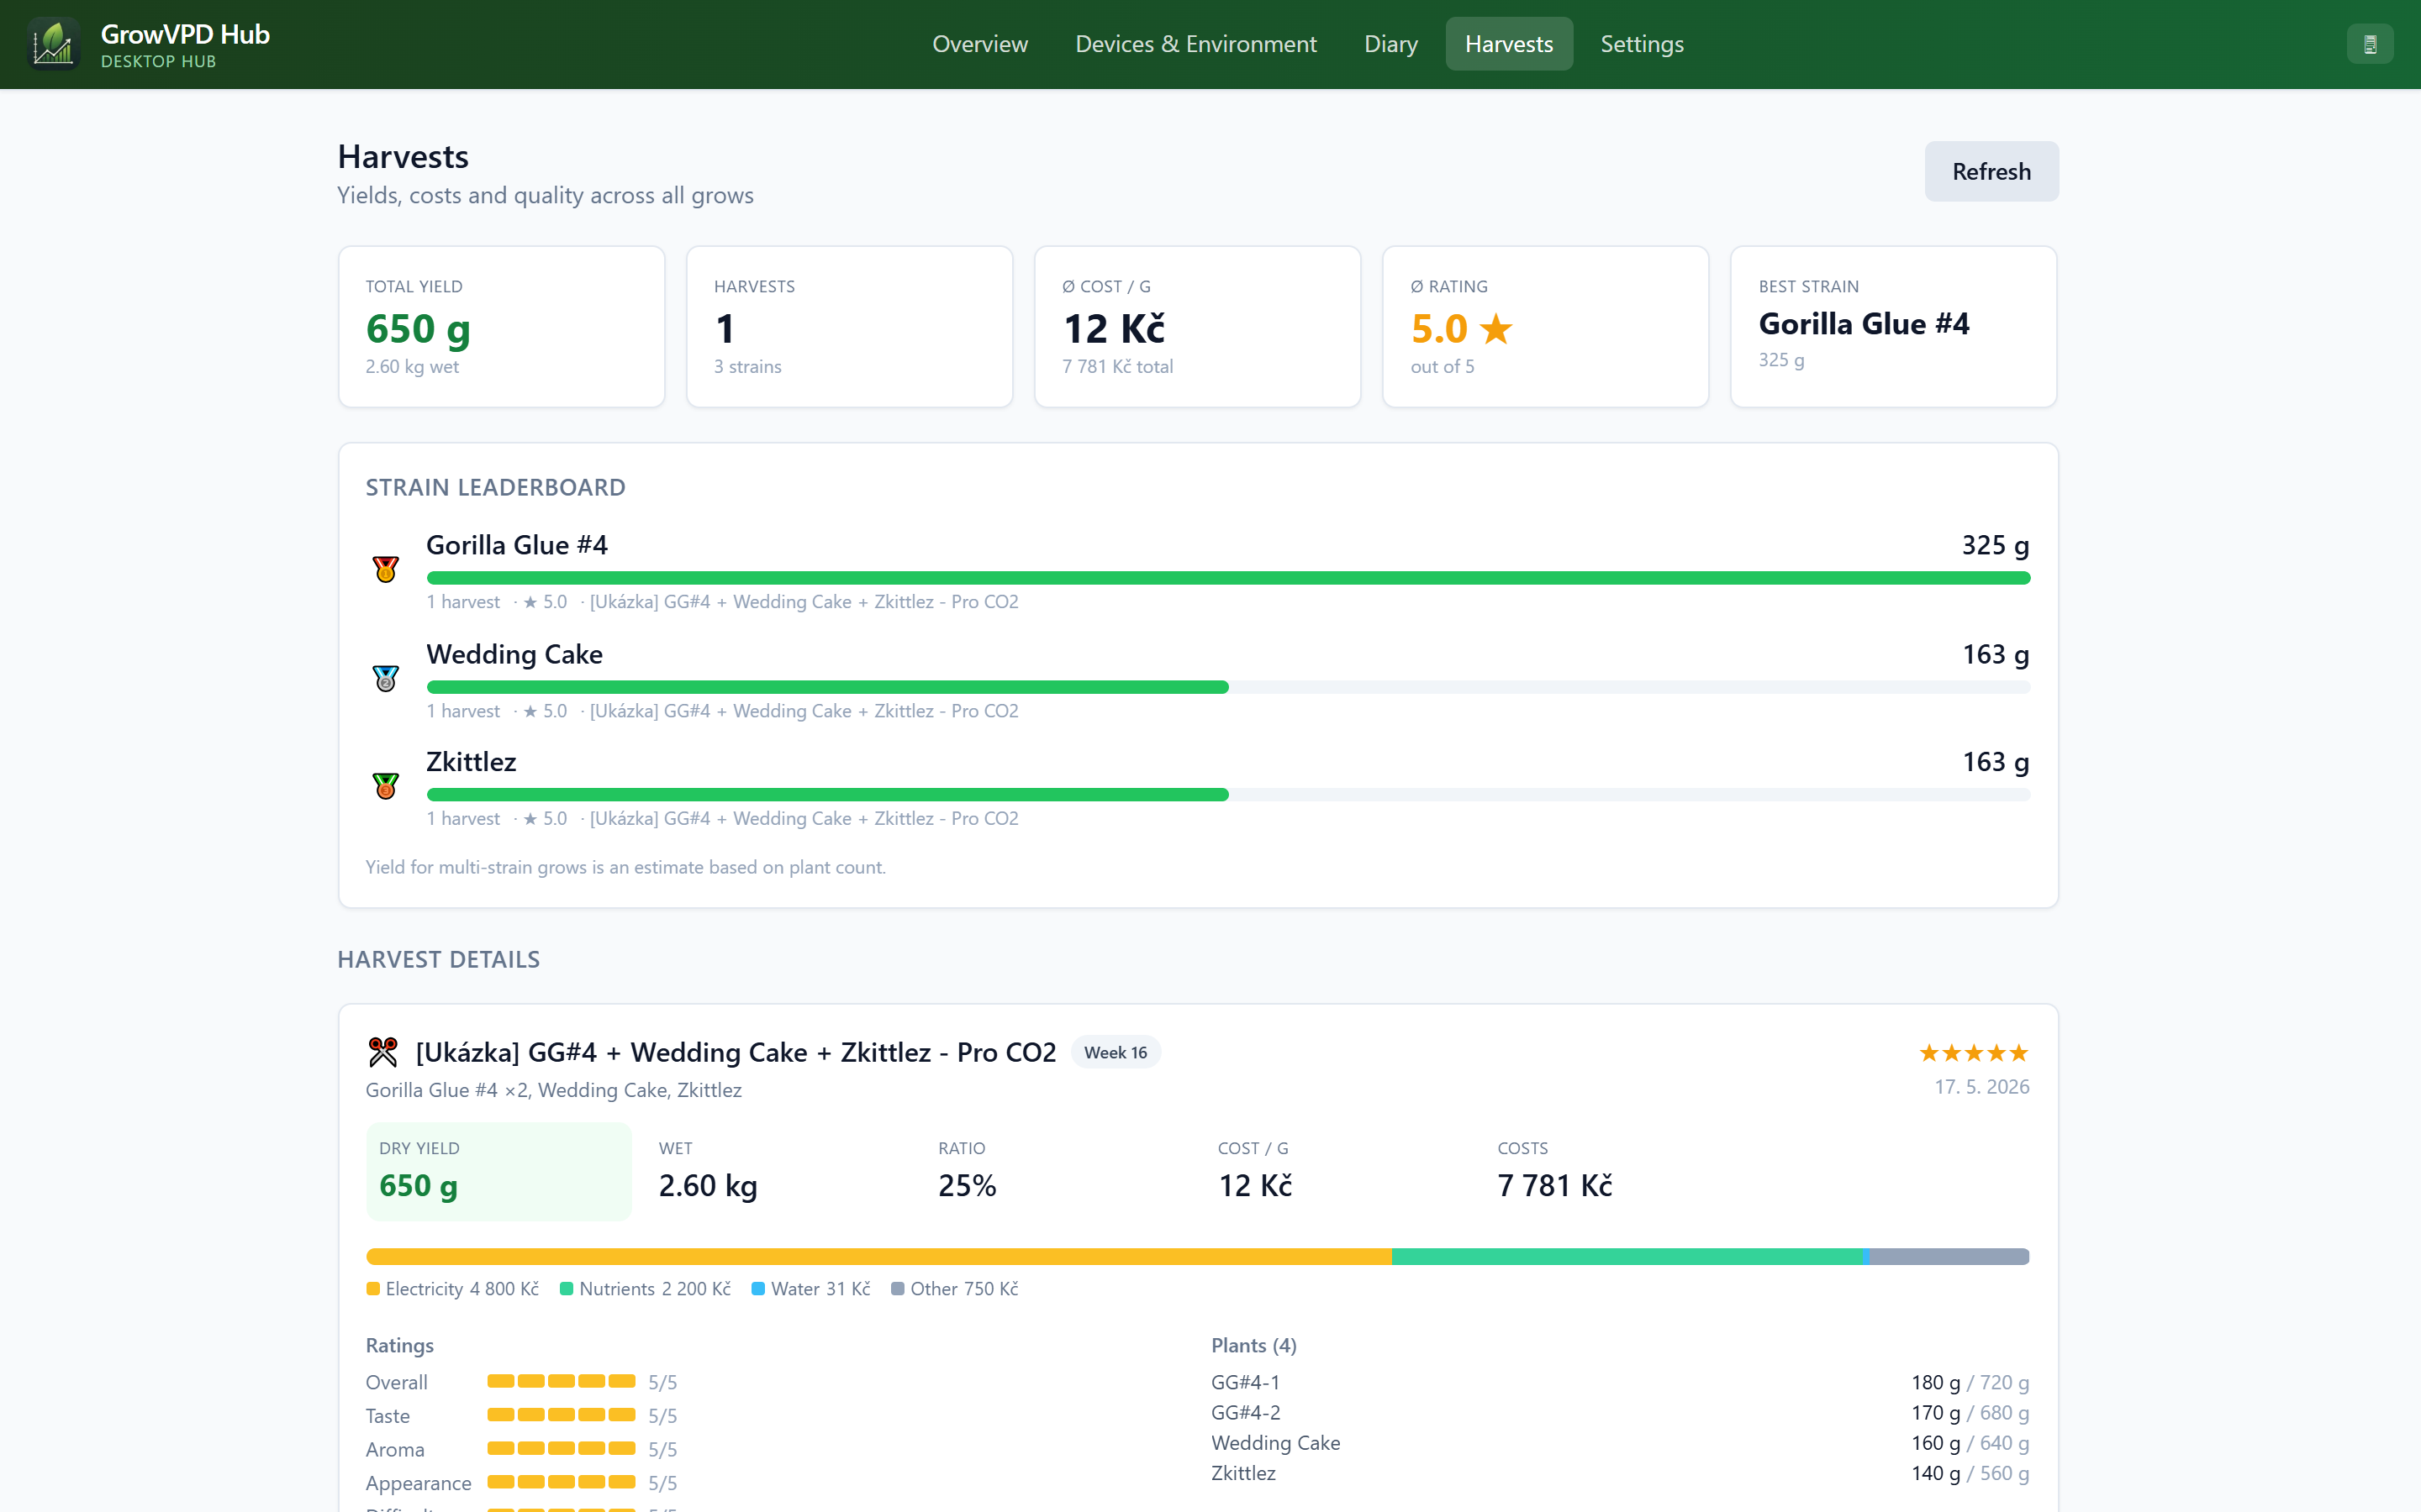Click the Best Strain Gorilla Glue #4 card
This screenshot has width=2421, height=1512.
[x=1894, y=327]
